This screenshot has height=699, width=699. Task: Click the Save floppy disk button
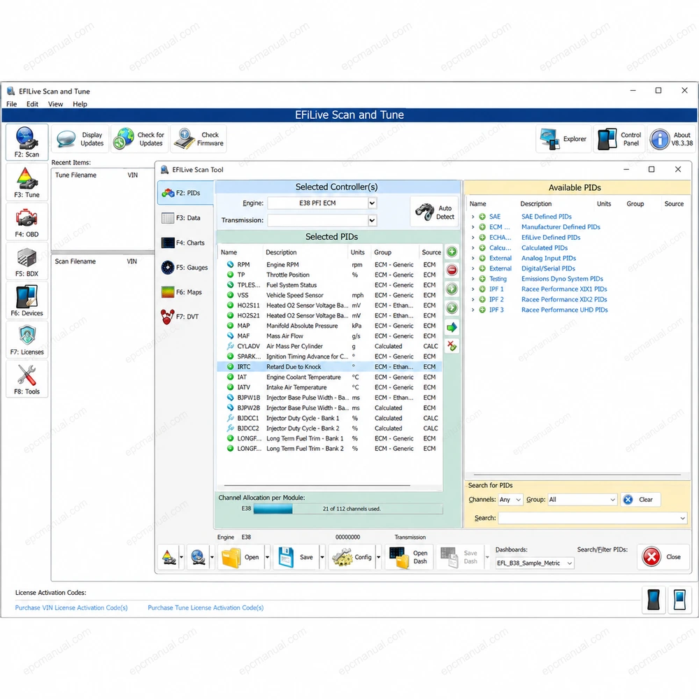(x=296, y=557)
